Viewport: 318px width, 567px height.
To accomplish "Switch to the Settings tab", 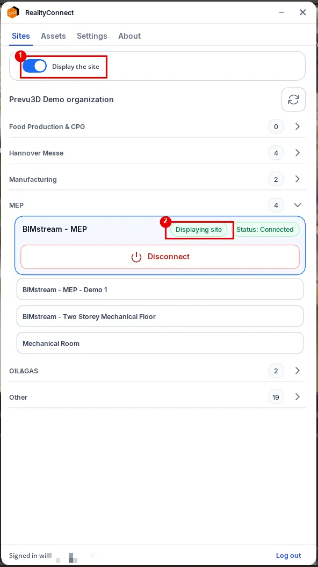I will click(92, 36).
